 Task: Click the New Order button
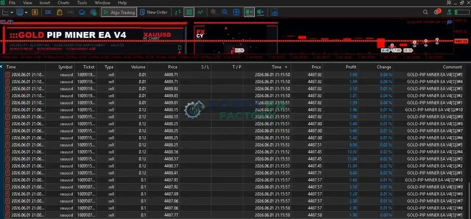154,12
